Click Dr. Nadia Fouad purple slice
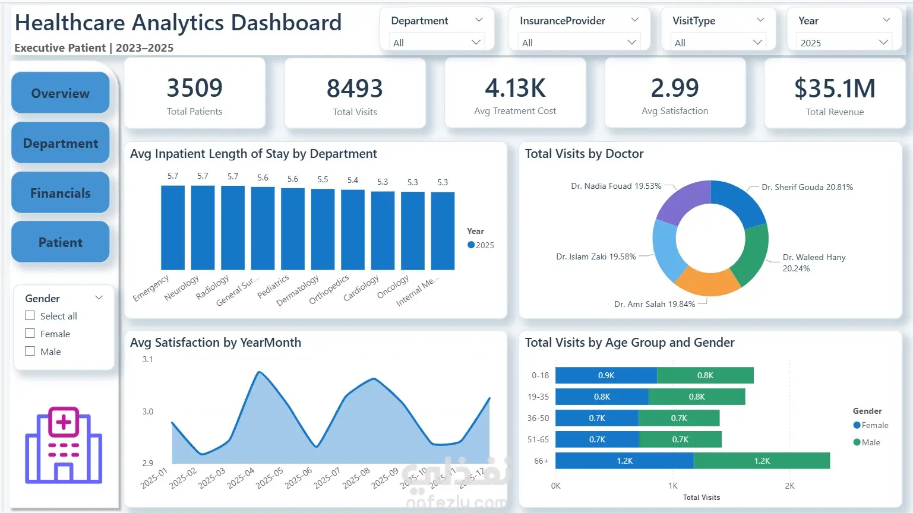 (683, 201)
